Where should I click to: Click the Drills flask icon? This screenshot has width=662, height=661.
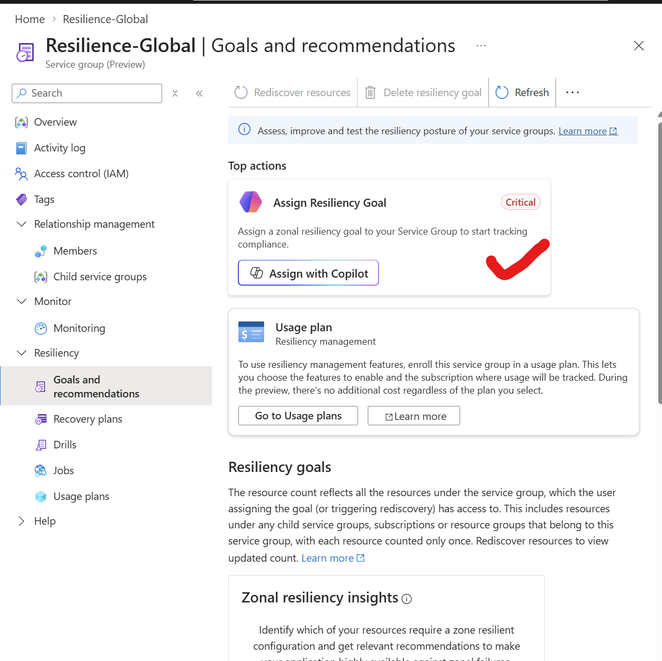pos(41,445)
